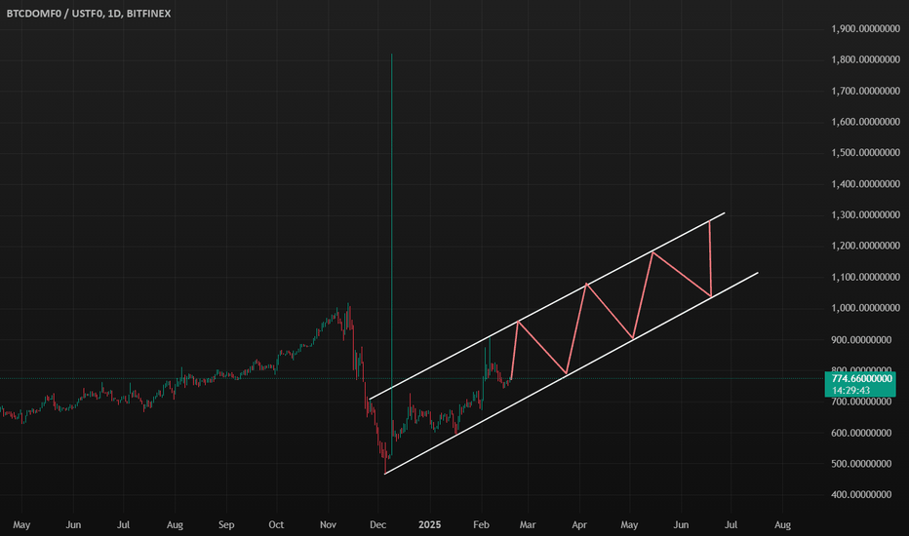The width and height of the screenshot is (909, 536).
Task: Click the 1,500 price axis label
Action: [865, 152]
